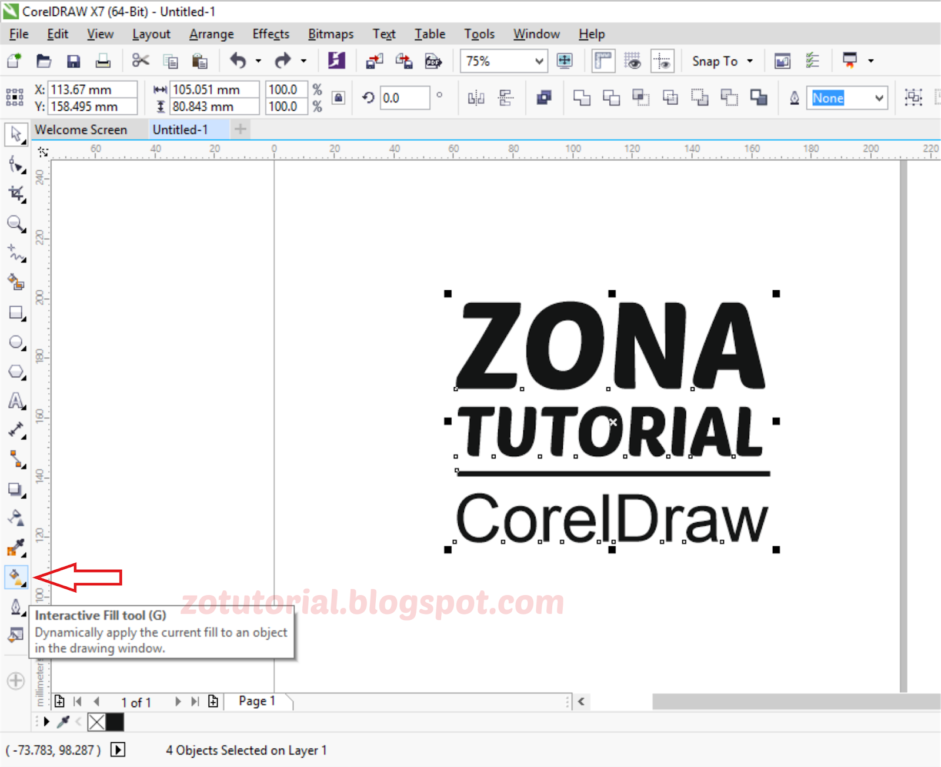
Task: Open the zoom level 75% dropdown
Action: (x=539, y=61)
